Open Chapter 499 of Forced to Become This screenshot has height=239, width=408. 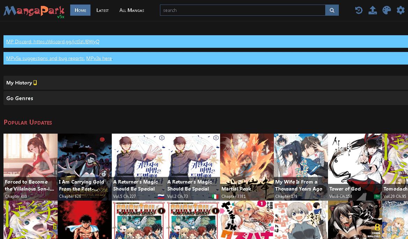pyautogui.click(x=16, y=196)
